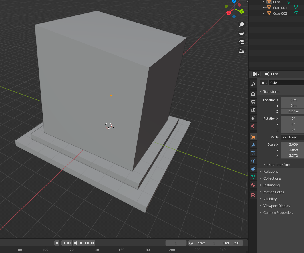The image size is (304, 253).
Task: Expand the Viewport Display panel
Action: pyautogui.click(x=261, y=206)
